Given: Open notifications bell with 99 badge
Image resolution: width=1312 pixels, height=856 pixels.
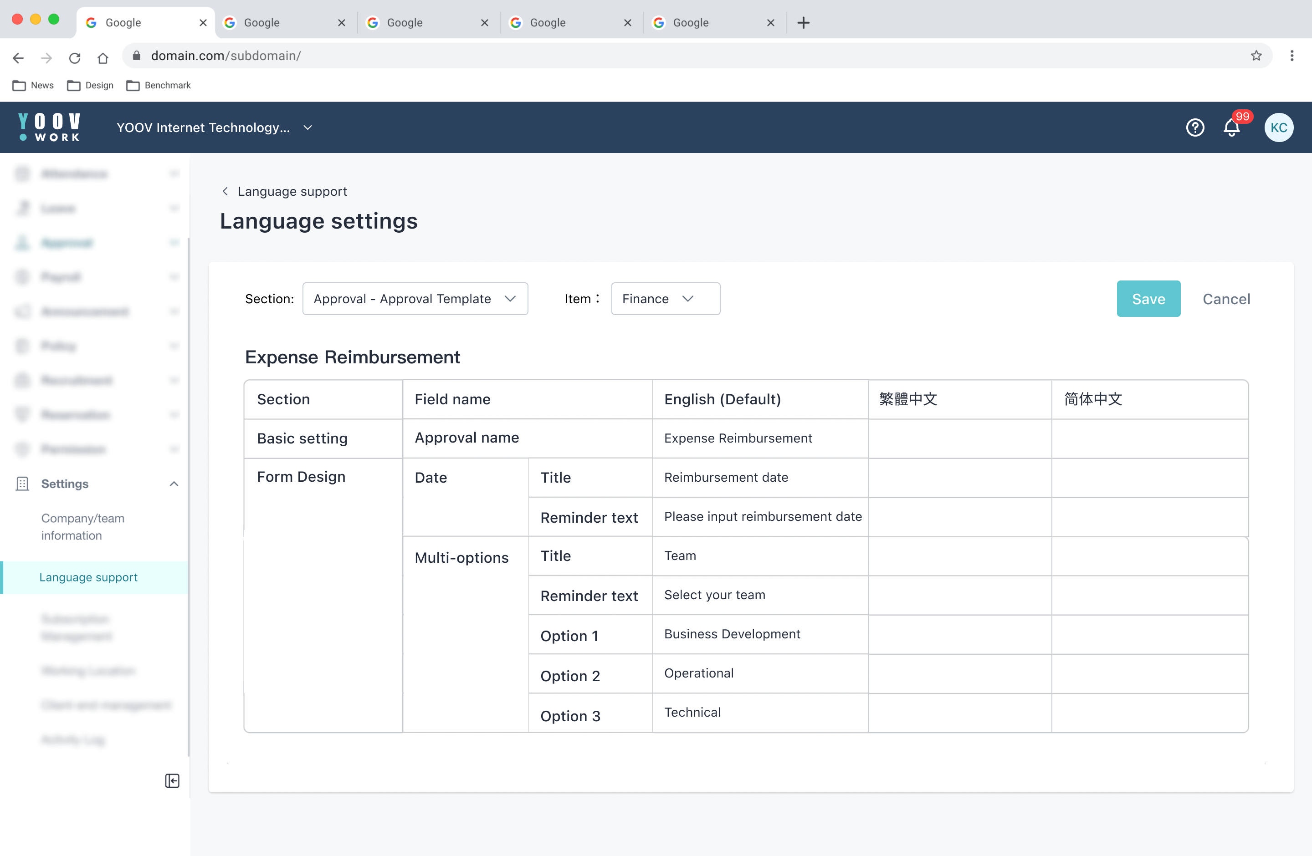Looking at the screenshot, I should (1232, 127).
